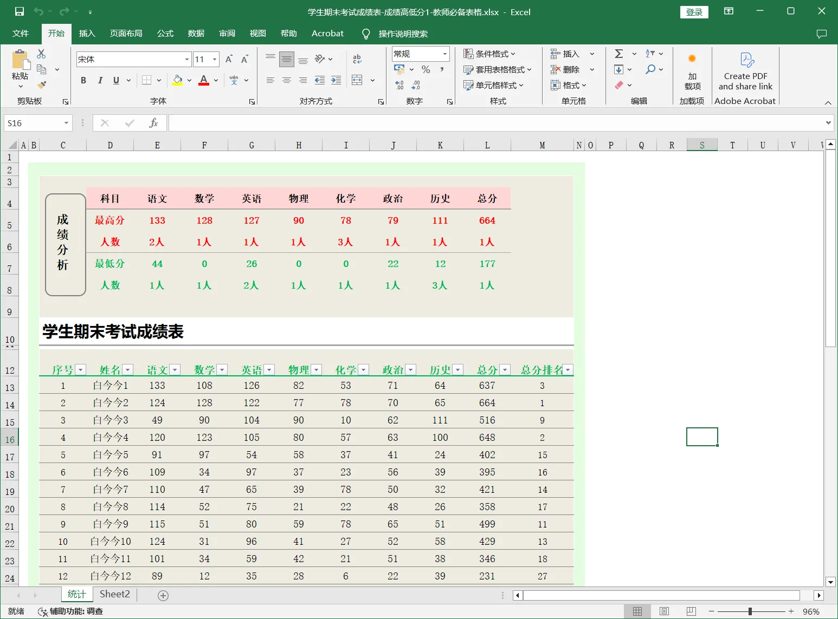838x619 pixels.
Task: Toggle Wrap Text
Action: tap(357, 59)
